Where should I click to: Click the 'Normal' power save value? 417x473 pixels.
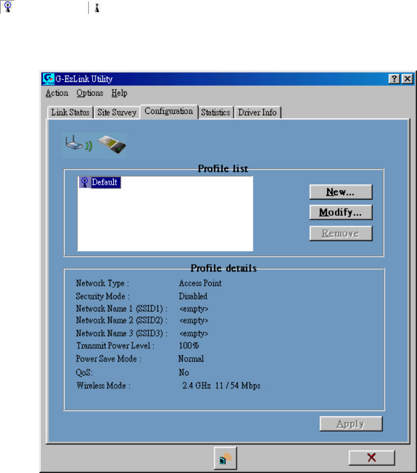191,359
